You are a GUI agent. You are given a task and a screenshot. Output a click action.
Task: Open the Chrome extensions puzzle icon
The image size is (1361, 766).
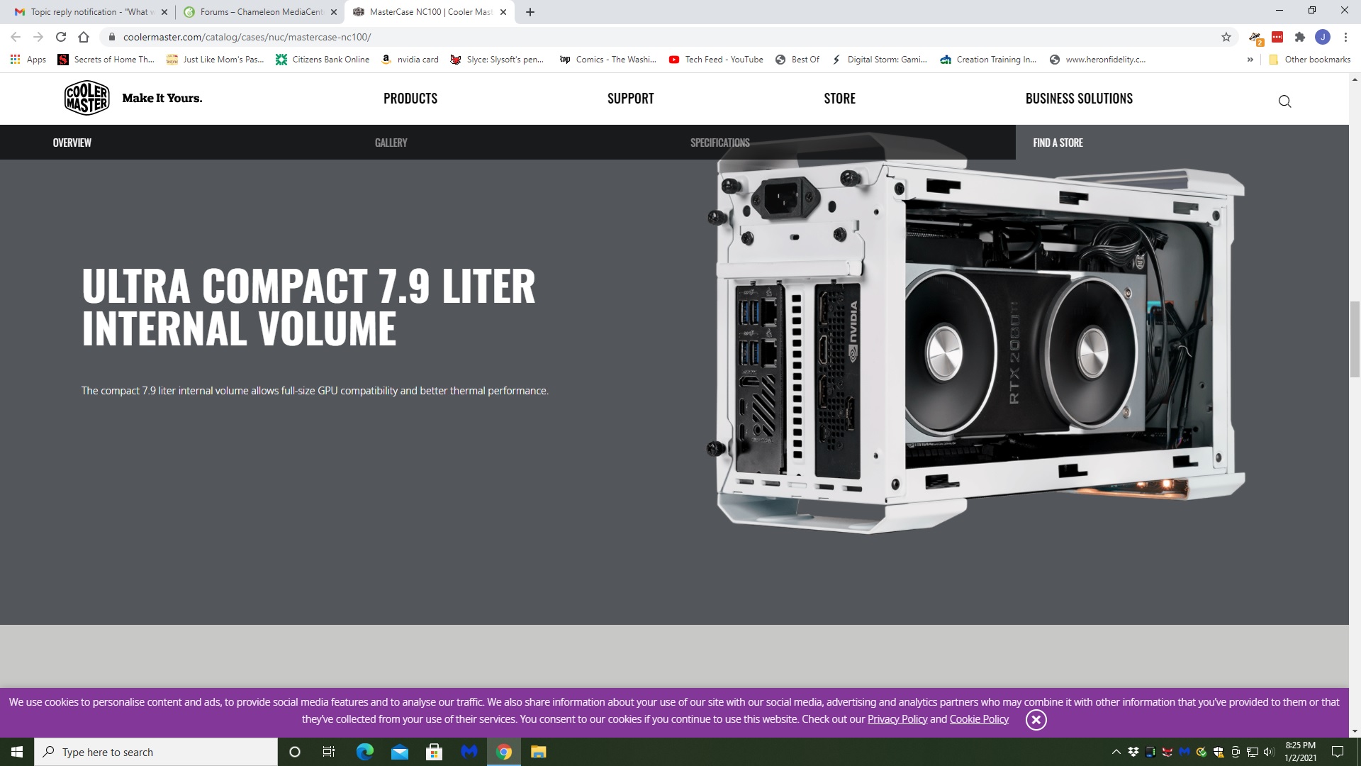click(1300, 37)
